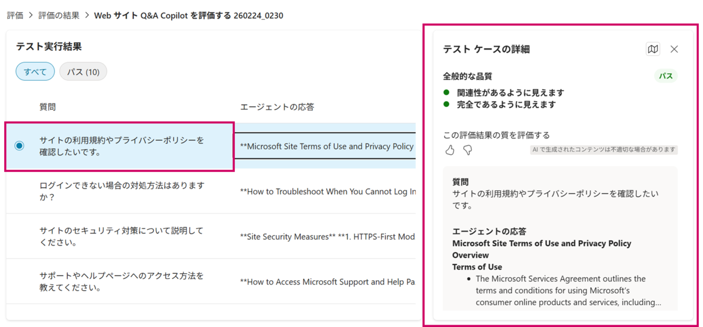
Task: Click the 'Web サイト Q&A Copilot を評価する' breadcrumb title
Action: (x=189, y=16)
